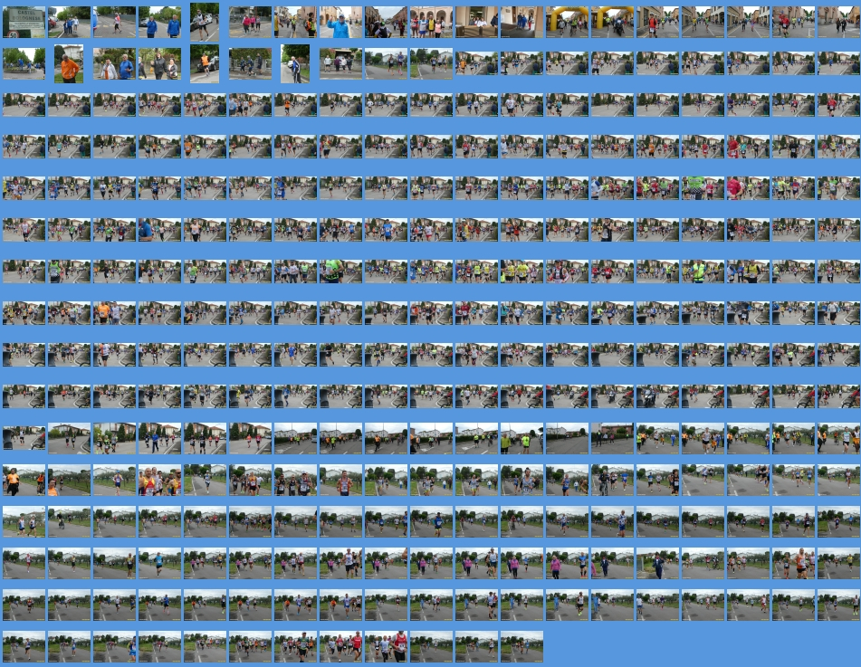The height and width of the screenshot is (667, 861).
Task: Open portrait of man in blue by hedge
Action: [x=295, y=63]
